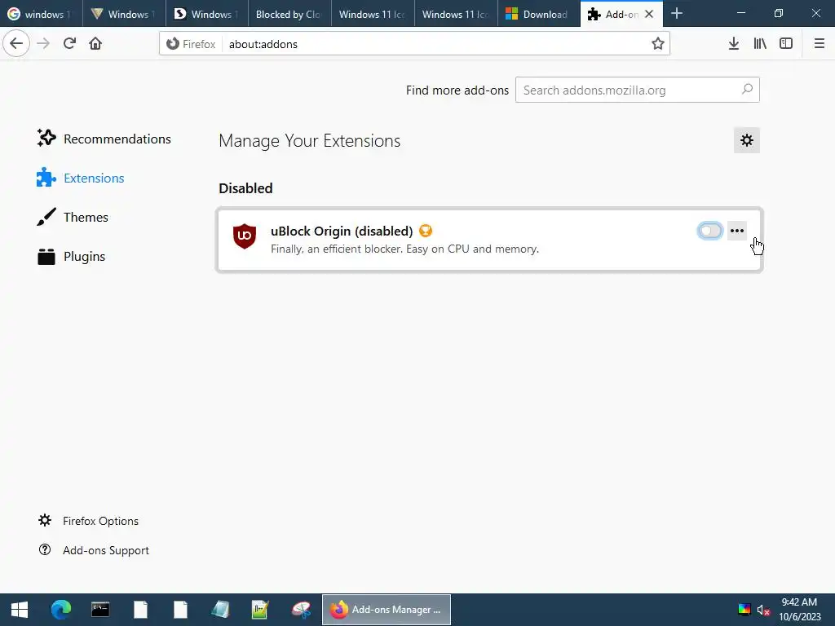
Task: Launch Microsoft Edge from the taskbar
Action: [x=60, y=610]
